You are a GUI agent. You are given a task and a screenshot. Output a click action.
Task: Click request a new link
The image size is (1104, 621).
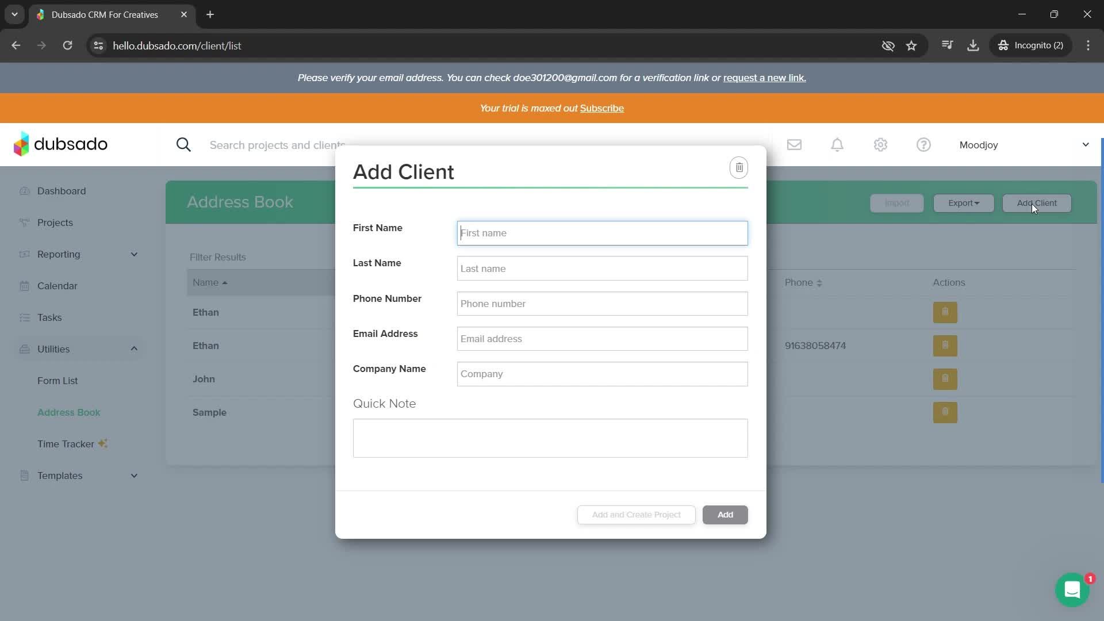pos(764,78)
